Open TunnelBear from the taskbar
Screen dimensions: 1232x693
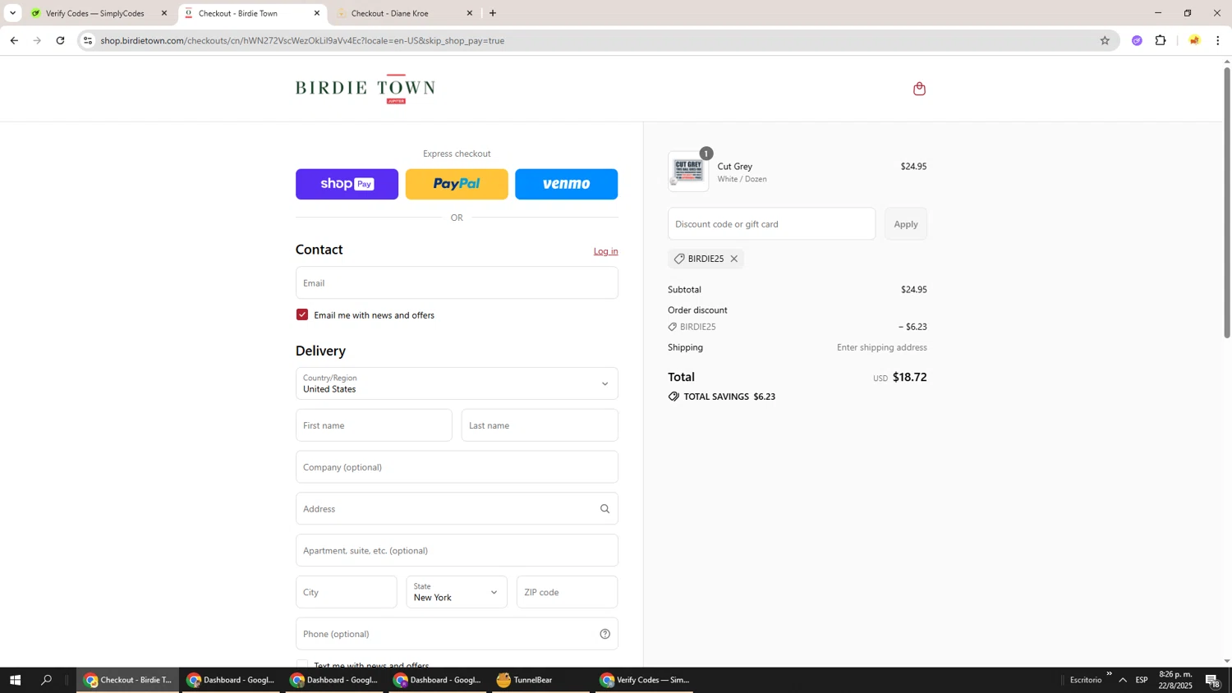540,680
